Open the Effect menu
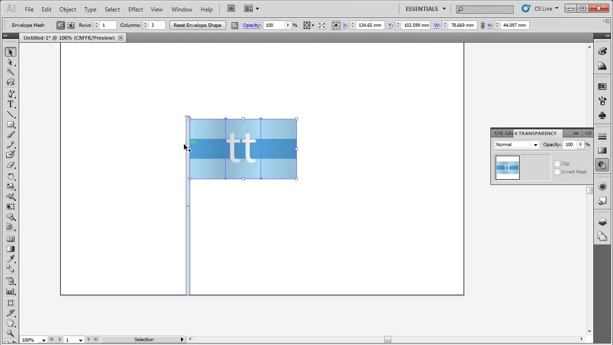The width and height of the screenshot is (613, 345). [x=136, y=9]
